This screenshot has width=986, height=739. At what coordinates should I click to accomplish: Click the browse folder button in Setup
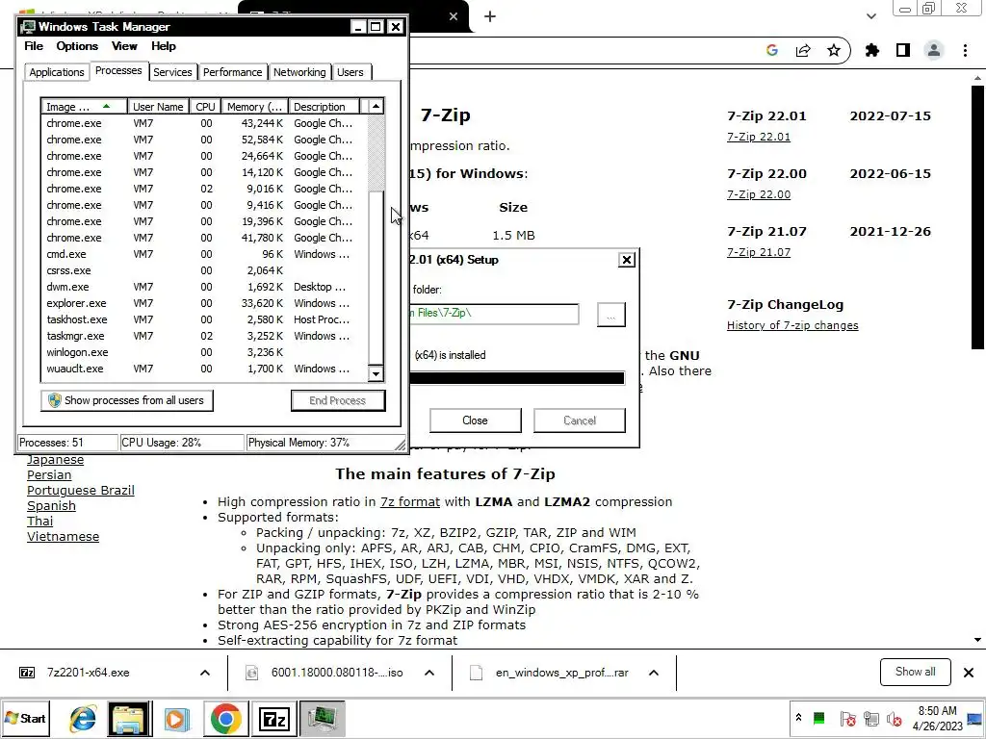[610, 315]
